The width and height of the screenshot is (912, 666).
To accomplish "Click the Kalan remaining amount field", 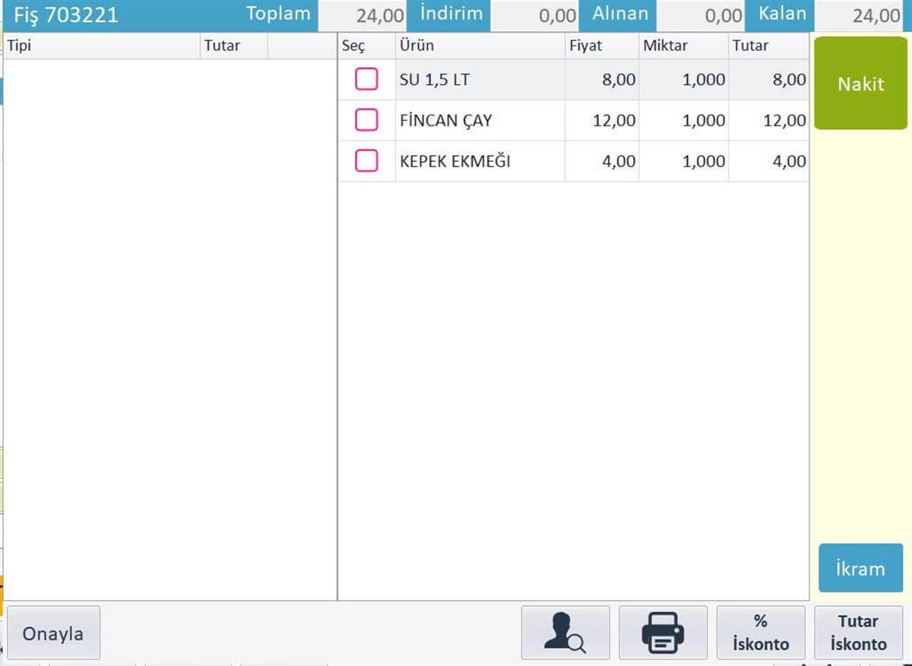I will point(863,16).
